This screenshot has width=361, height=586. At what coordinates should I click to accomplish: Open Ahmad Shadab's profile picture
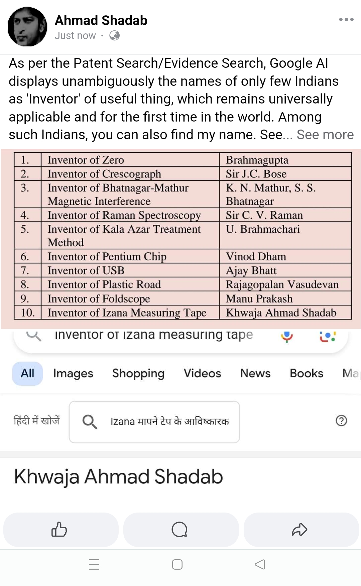(27, 27)
